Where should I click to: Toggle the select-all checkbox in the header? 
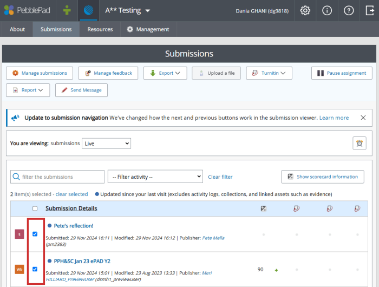35,208
